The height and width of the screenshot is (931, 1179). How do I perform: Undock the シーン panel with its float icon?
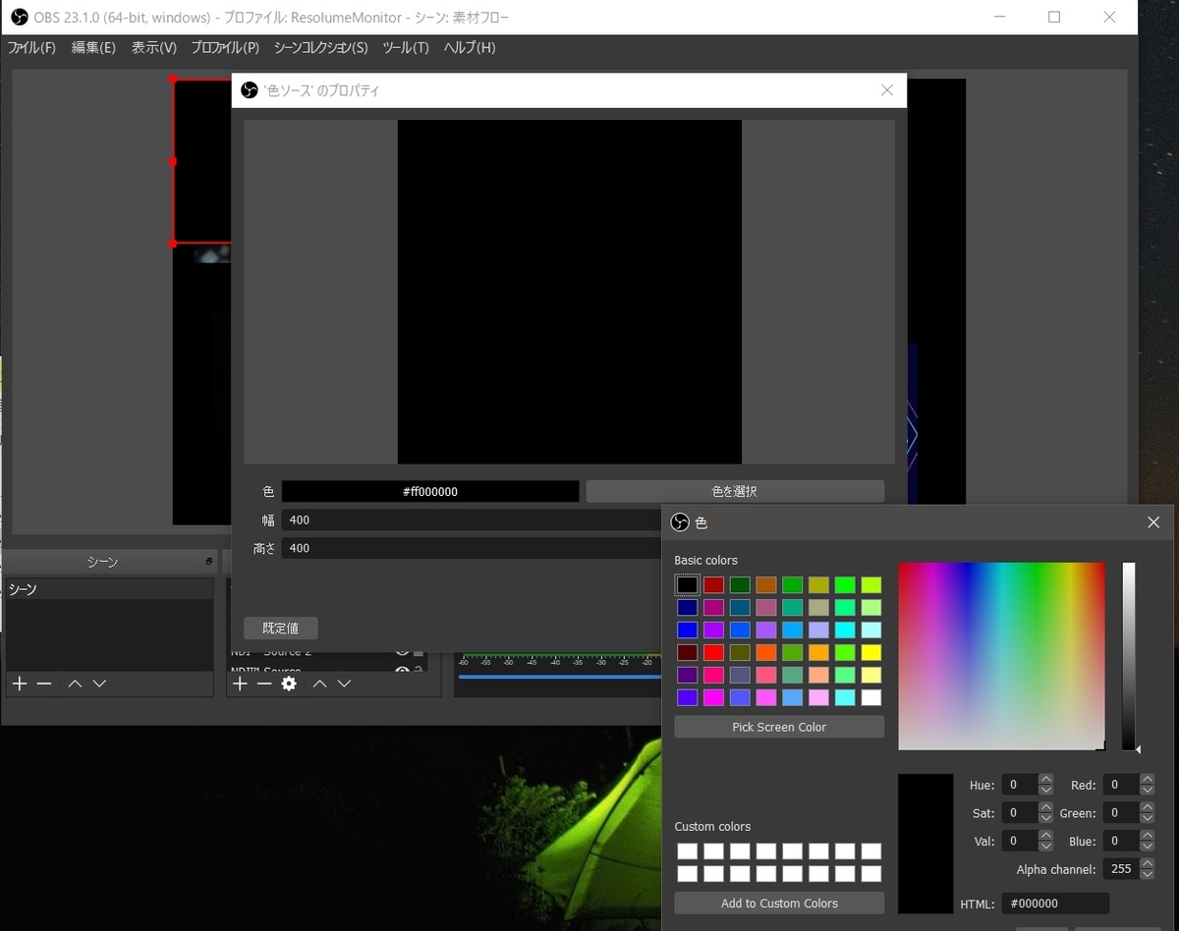coord(208,562)
